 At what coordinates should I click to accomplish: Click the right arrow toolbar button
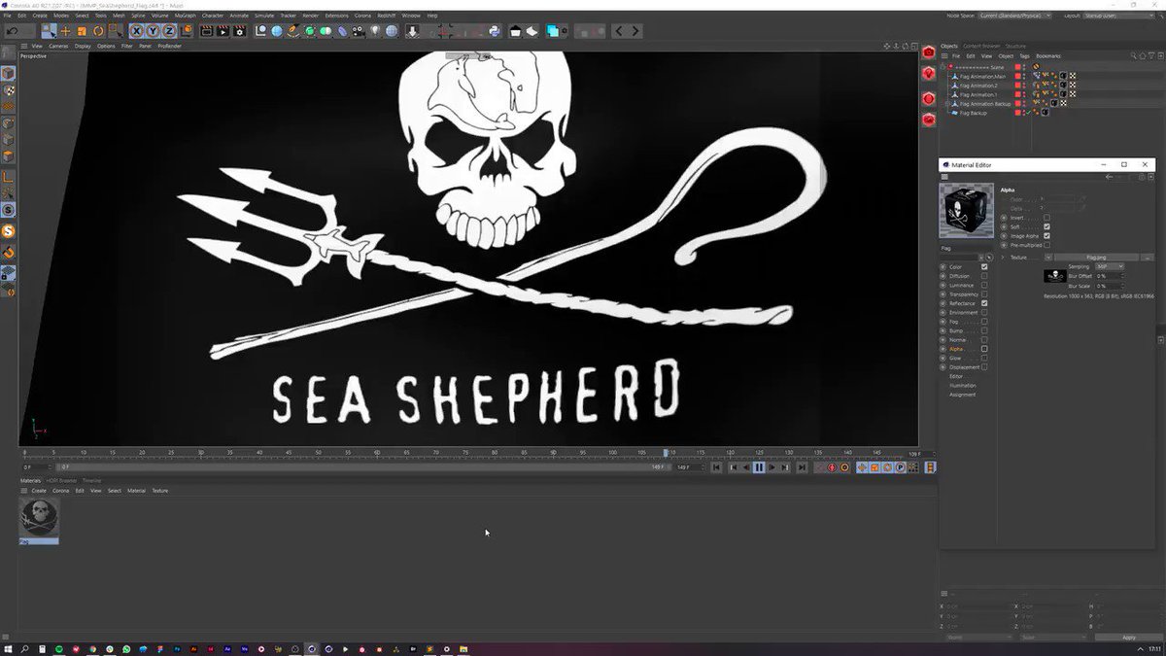tap(635, 31)
